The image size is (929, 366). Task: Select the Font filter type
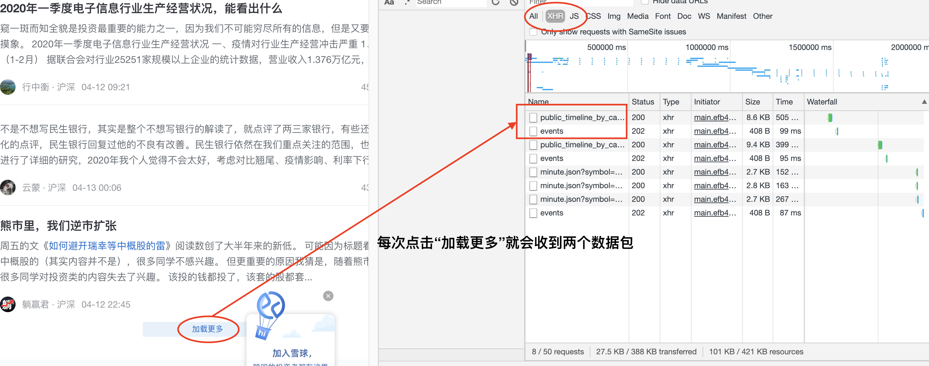[x=663, y=16]
